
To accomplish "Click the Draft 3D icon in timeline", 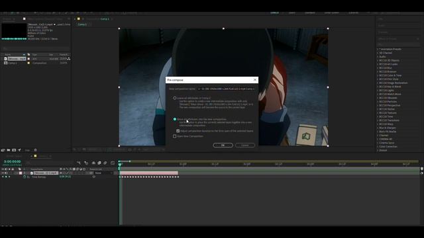I will (86, 163).
